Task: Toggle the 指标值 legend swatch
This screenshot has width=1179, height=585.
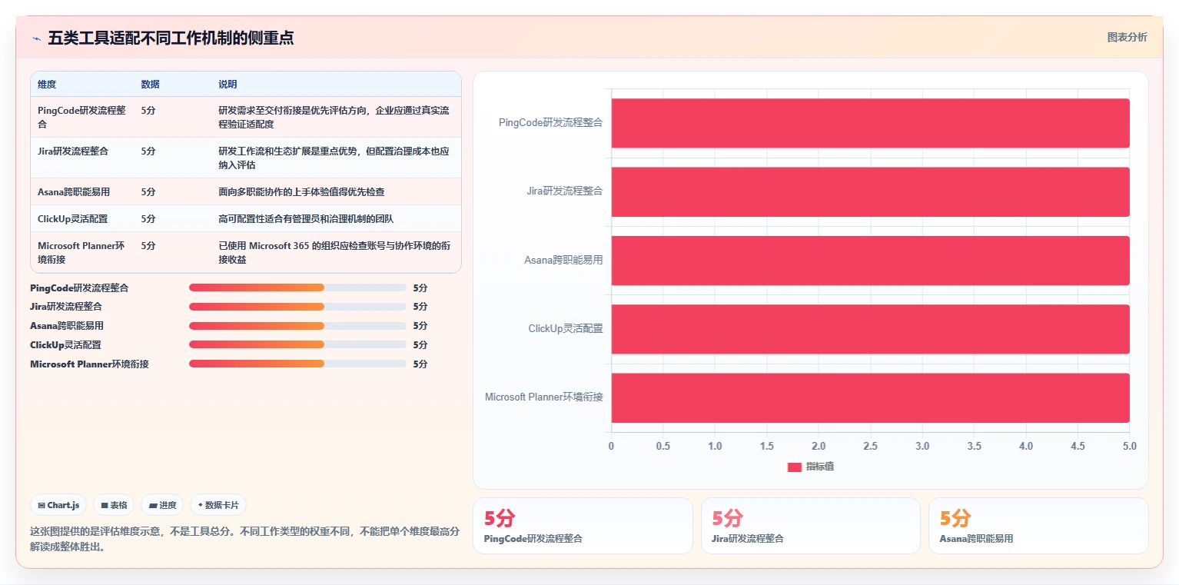Action: click(x=794, y=467)
